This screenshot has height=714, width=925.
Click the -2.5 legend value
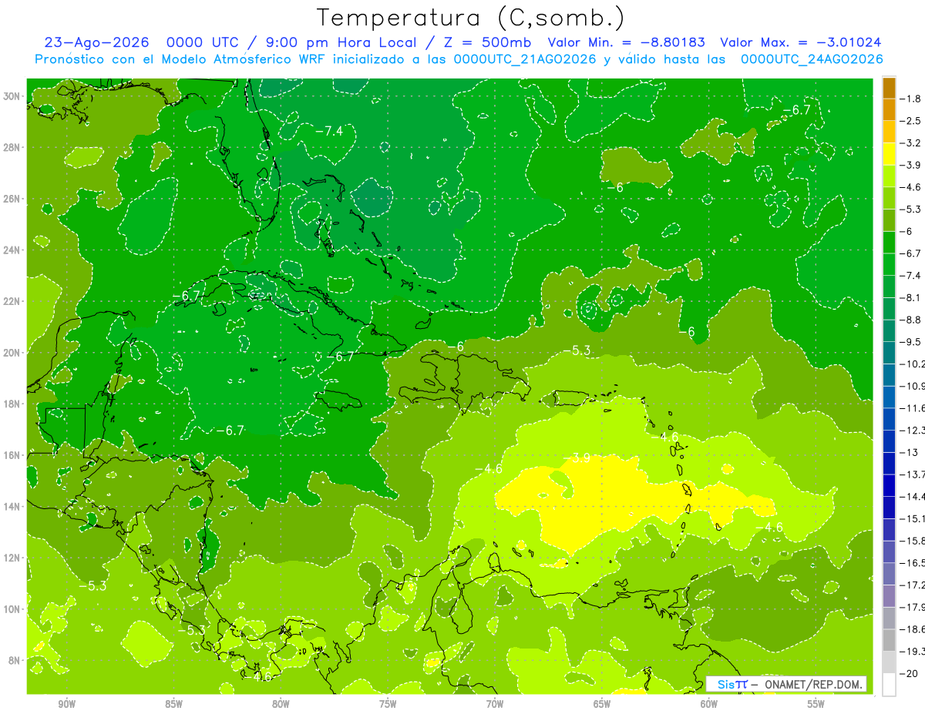(x=911, y=121)
